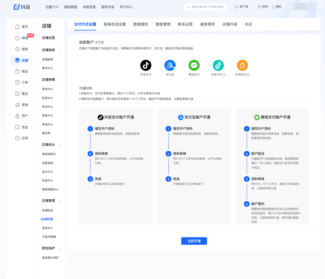This screenshot has height=279, width=325.
Task: Open 资金 from the sidebar
Action: [21, 127]
